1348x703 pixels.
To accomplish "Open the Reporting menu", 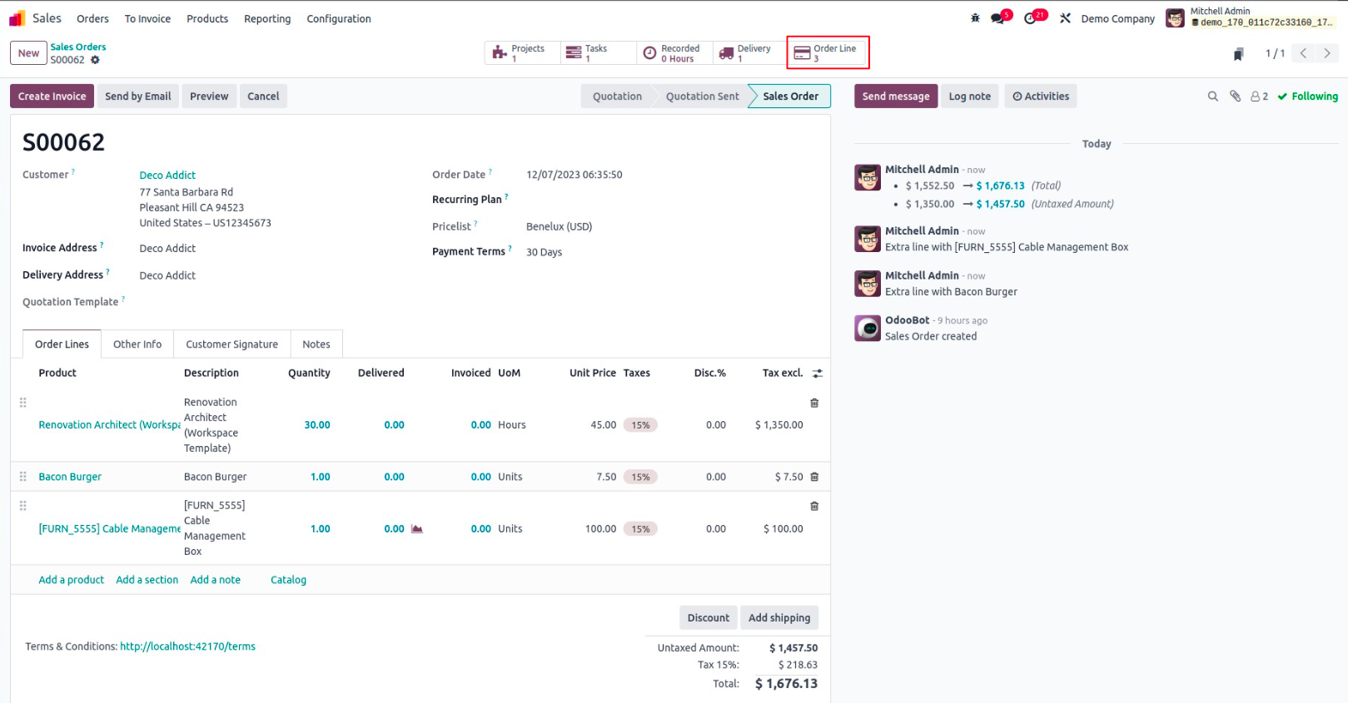I will coord(267,18).
